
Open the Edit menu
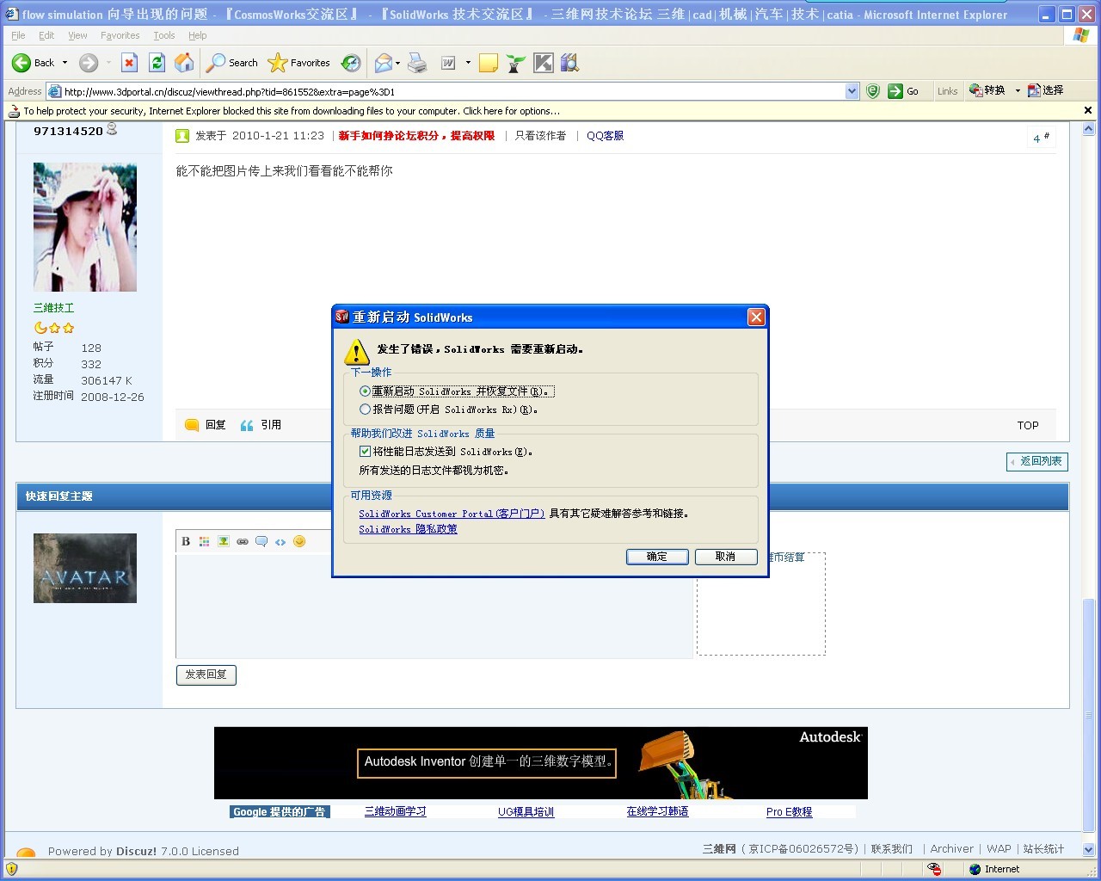point(46,35)
